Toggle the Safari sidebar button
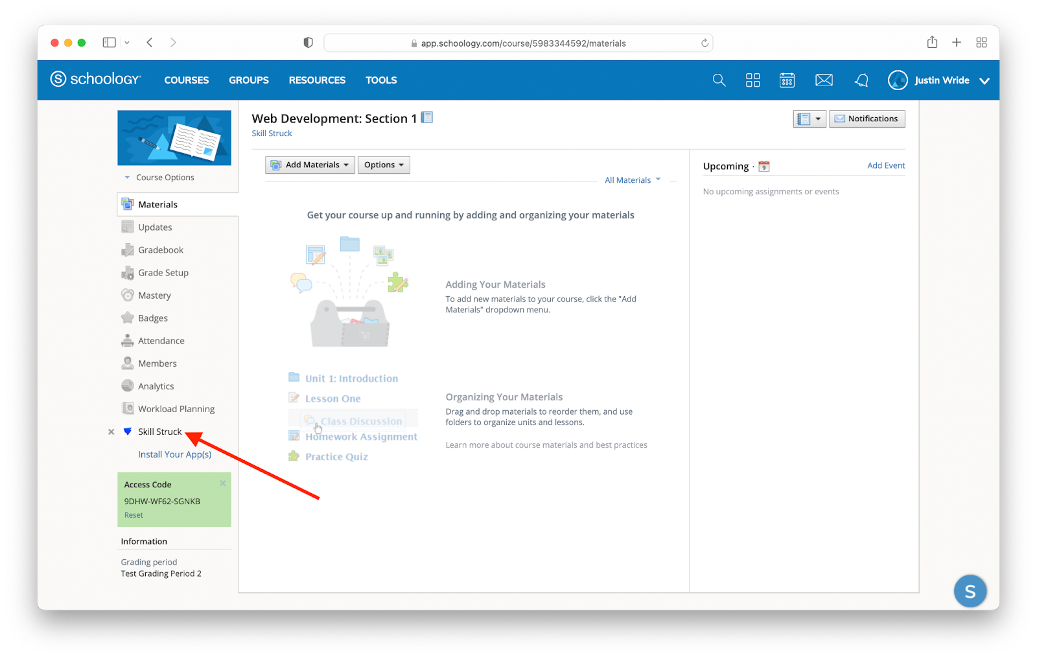Screen dimensions: 1037x659 pyautogui.click(x=110, y=43)
